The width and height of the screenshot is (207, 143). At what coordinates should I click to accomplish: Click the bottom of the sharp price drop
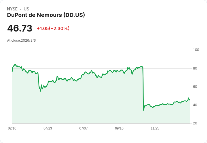tap(143, 110)
